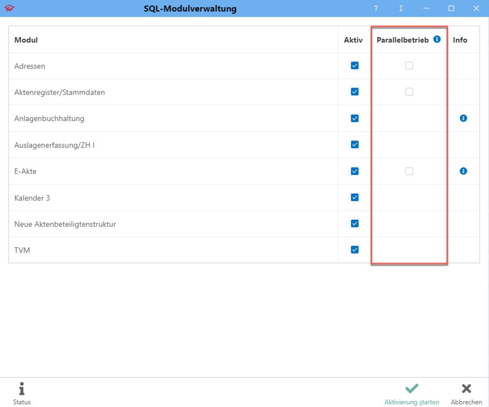489x407 pixels.
Task: Enable Parallelbetrieb for Adressen
Action: pyautogui.click(x=409, y=65)
